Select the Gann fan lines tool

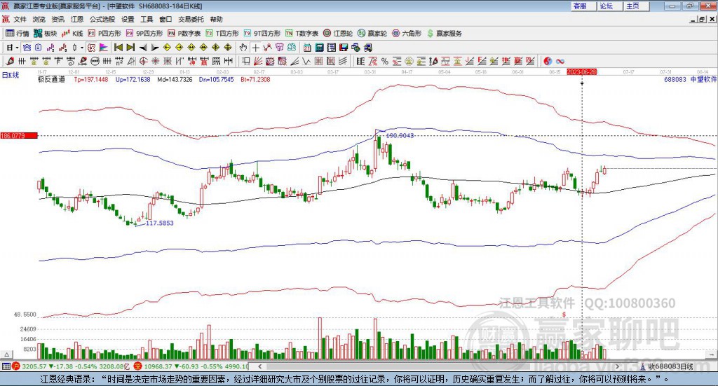click(258, 61)
